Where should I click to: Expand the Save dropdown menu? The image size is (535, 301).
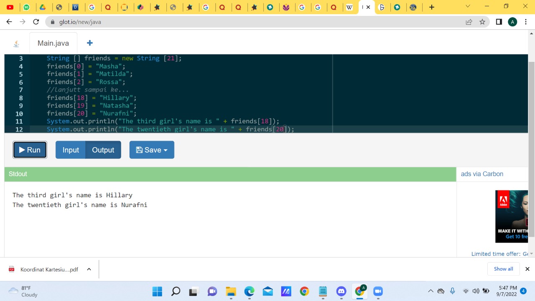click(x=152, y=150)
